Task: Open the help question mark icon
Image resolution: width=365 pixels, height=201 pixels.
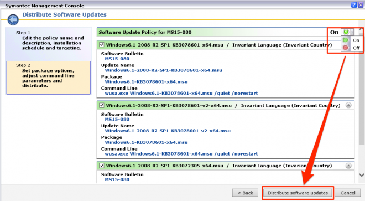Action: point(354,4)
